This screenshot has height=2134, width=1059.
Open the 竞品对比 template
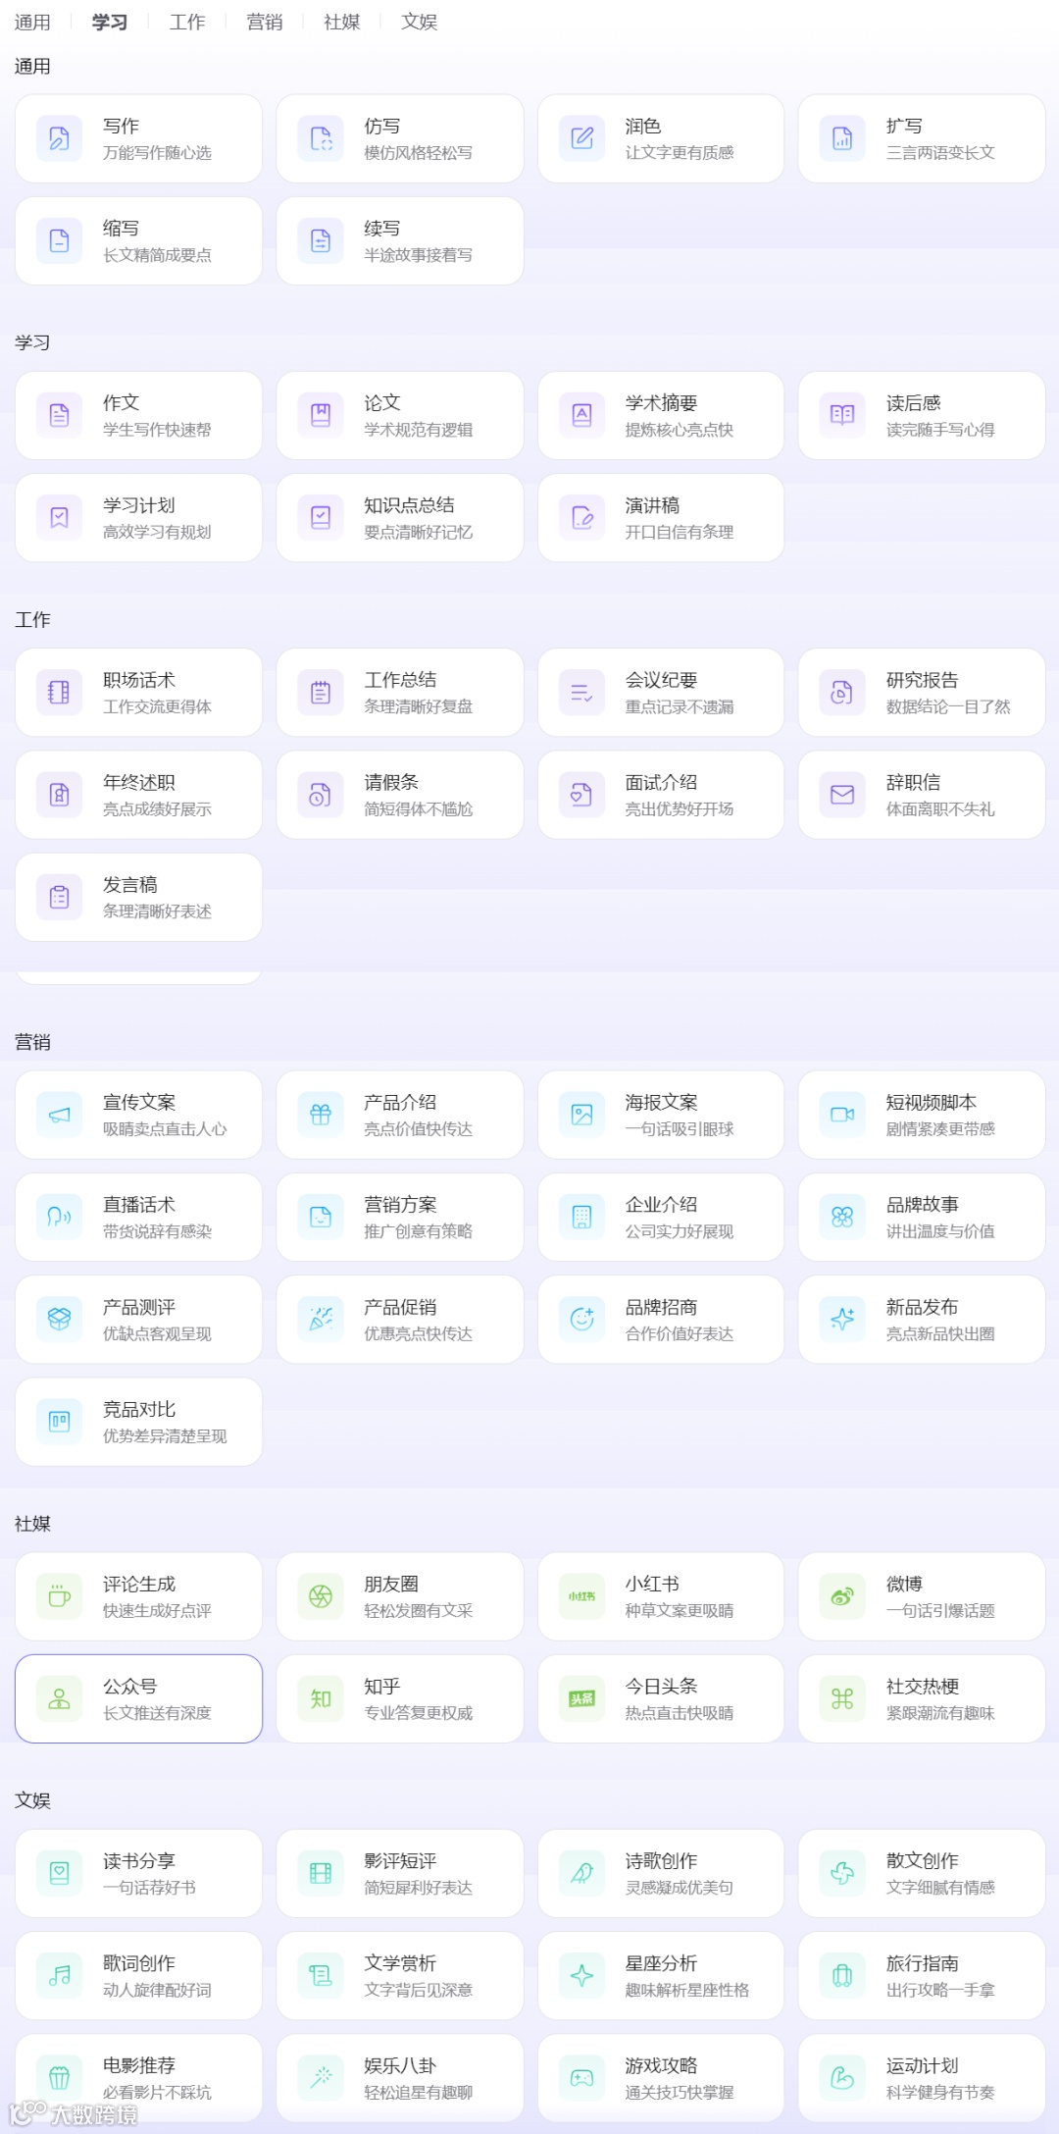coord(138,1422)
